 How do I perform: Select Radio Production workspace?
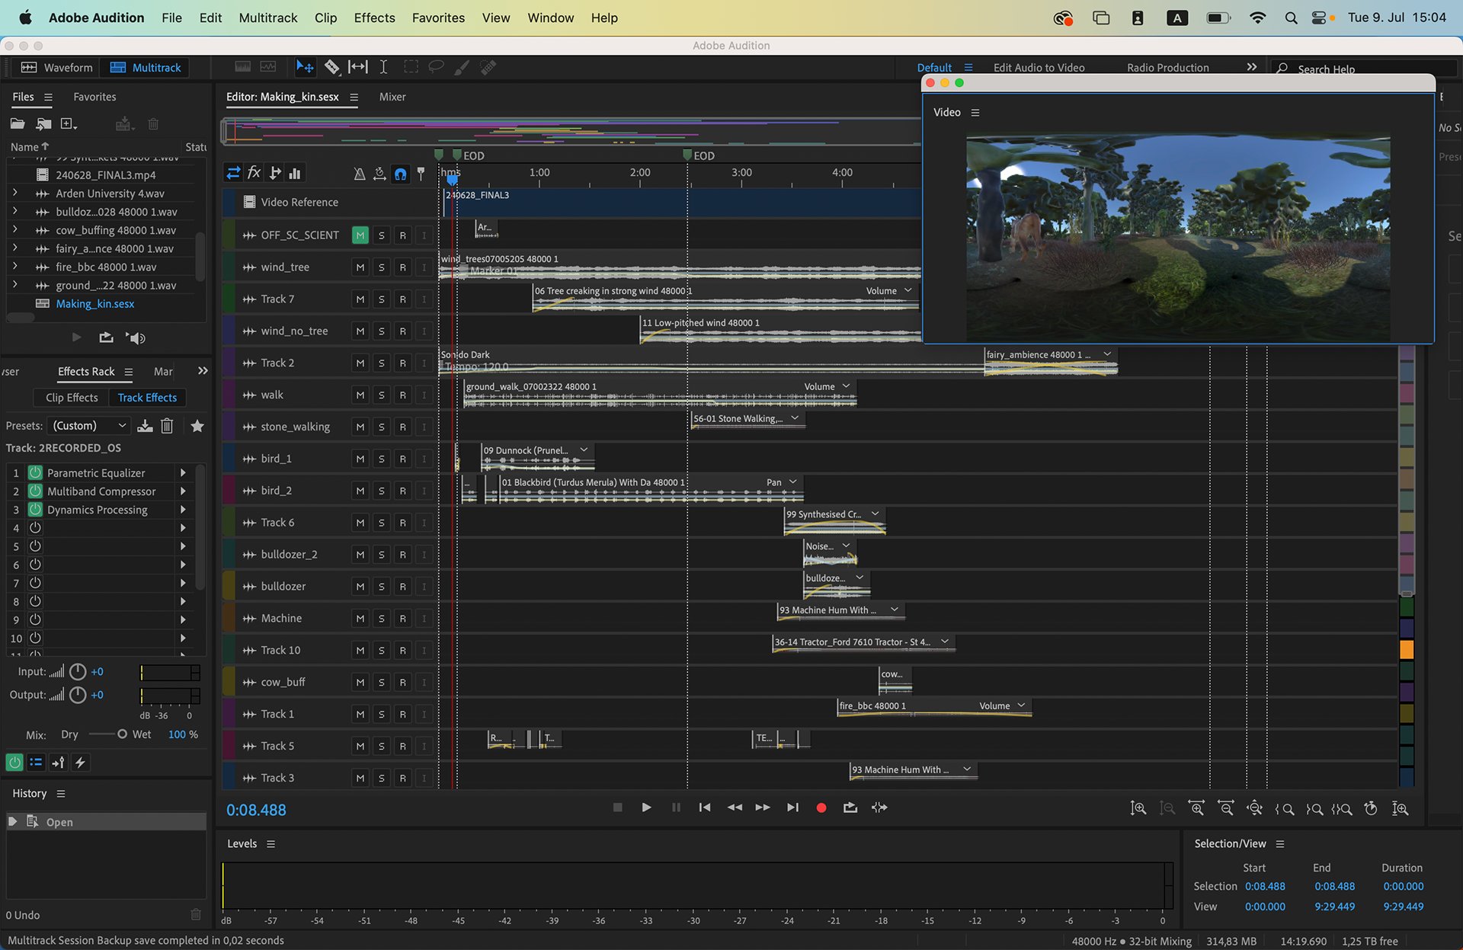tap(1167, 68)
